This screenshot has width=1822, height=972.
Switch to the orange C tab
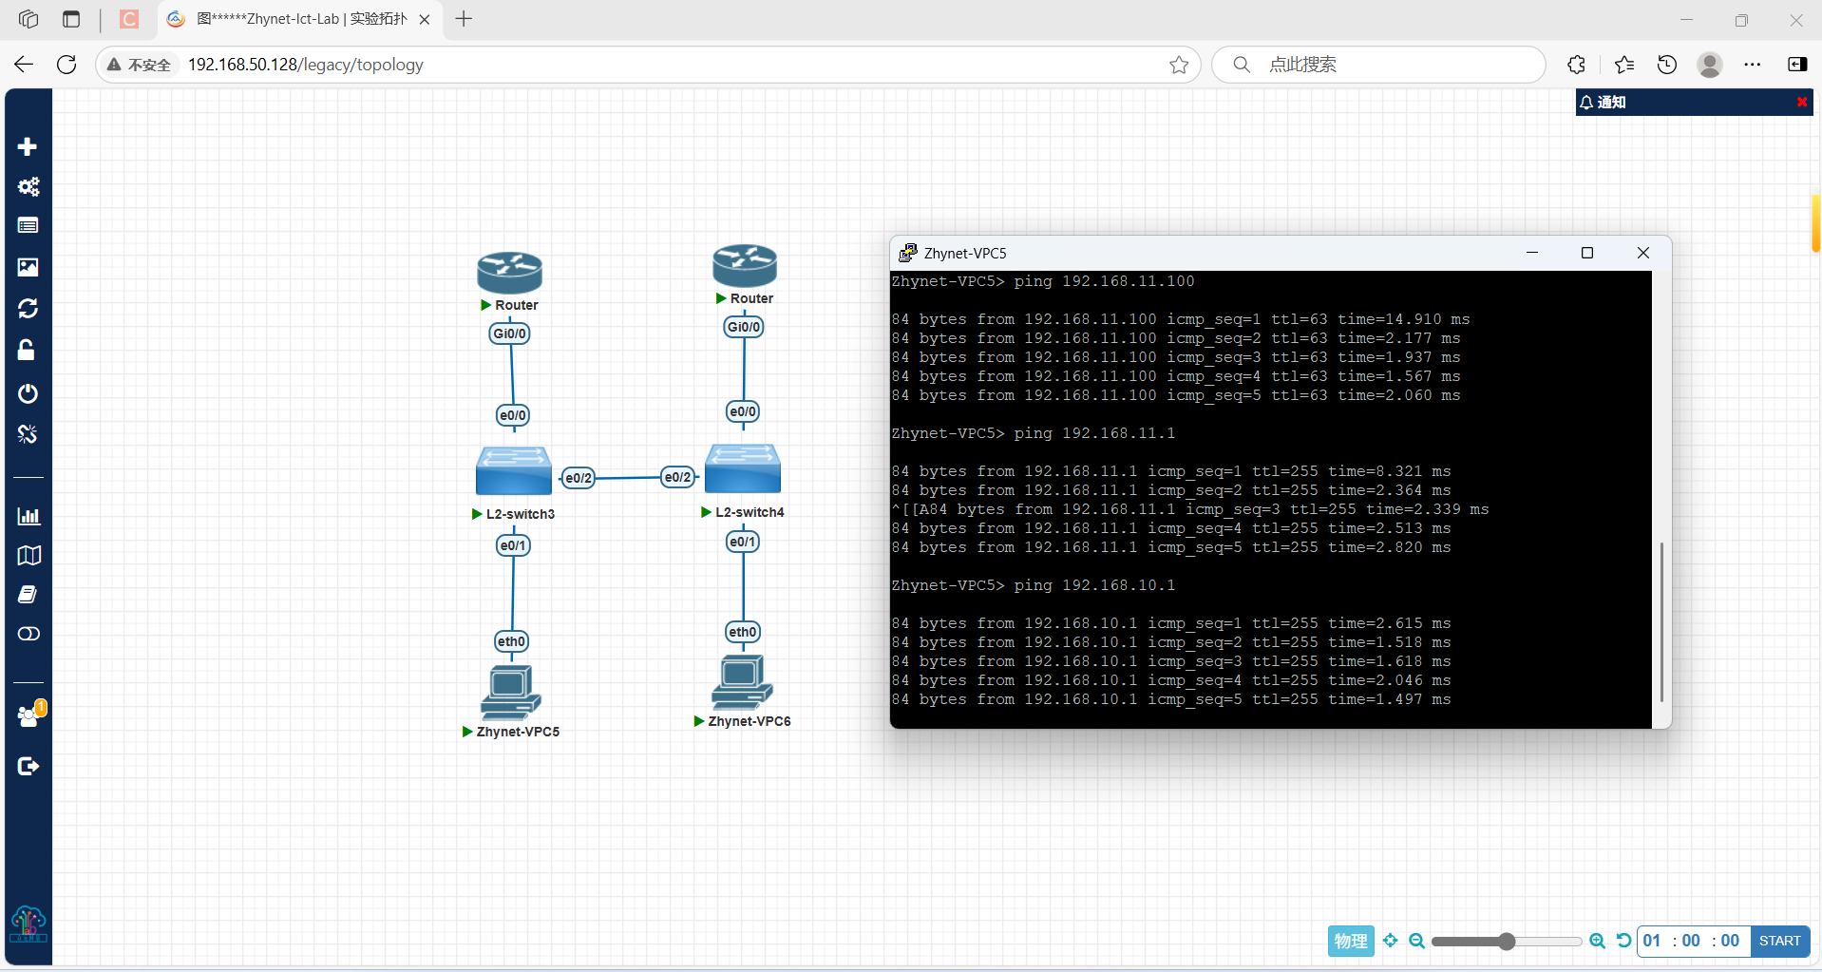(129, 19)
